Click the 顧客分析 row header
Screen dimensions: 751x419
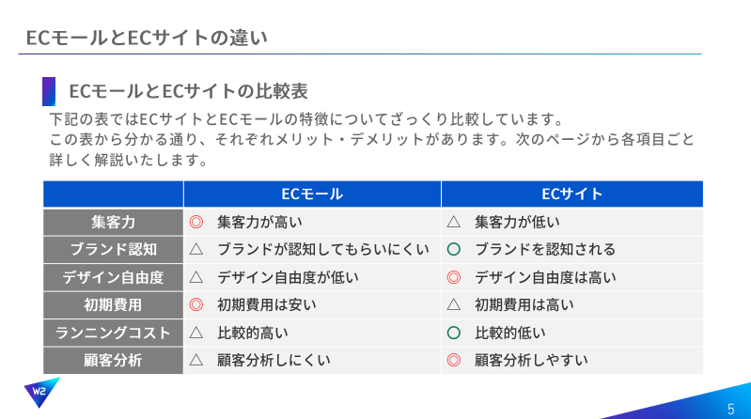coord(113,360)
